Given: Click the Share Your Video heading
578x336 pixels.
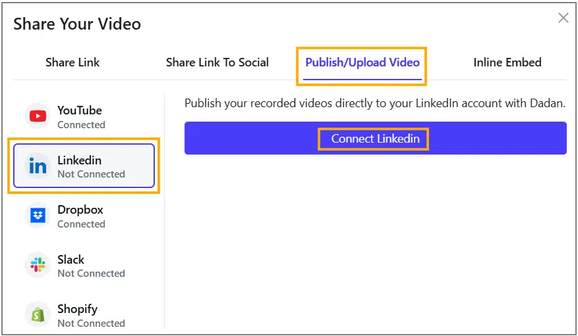Looking at the screenshot, I should click(x=77, y=24).
